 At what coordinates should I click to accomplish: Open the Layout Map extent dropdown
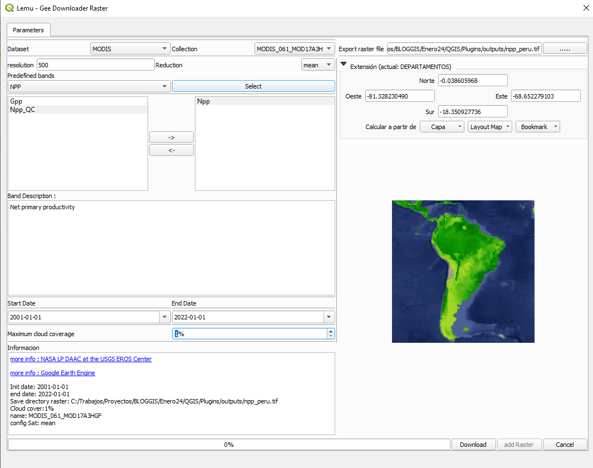(x=490, y=127)
